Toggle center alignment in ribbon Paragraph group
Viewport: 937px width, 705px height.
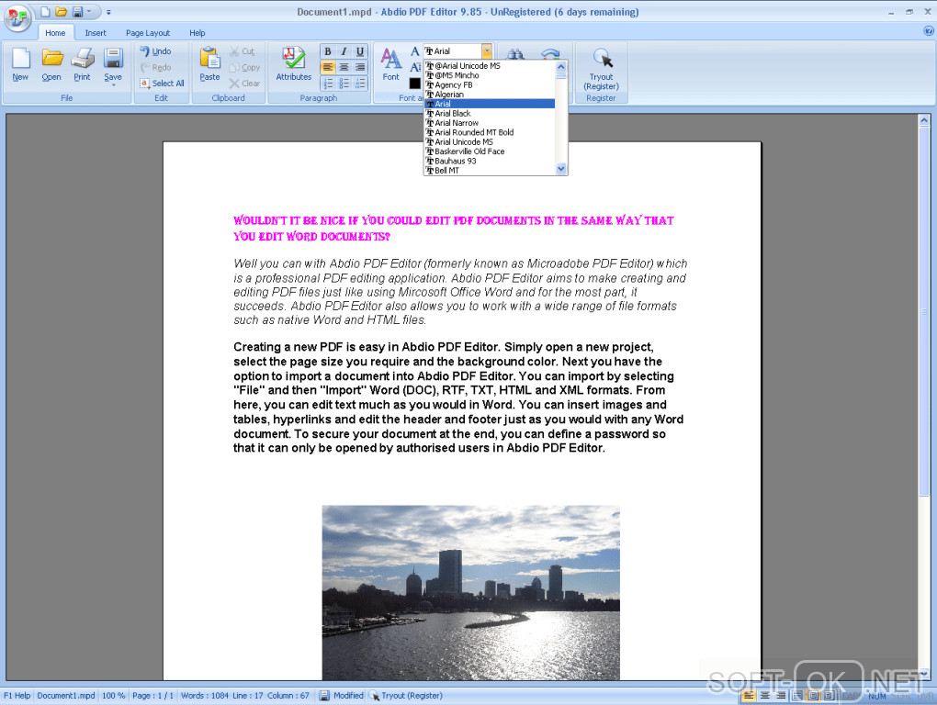[344, 67]
